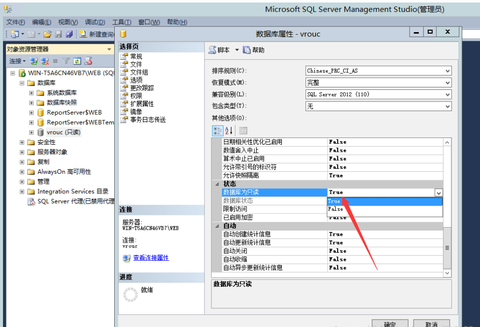Viewport: 480px width, 327px height.
Task: Open the 兼容级别 compatibility level dropdown
Action: 448,95
